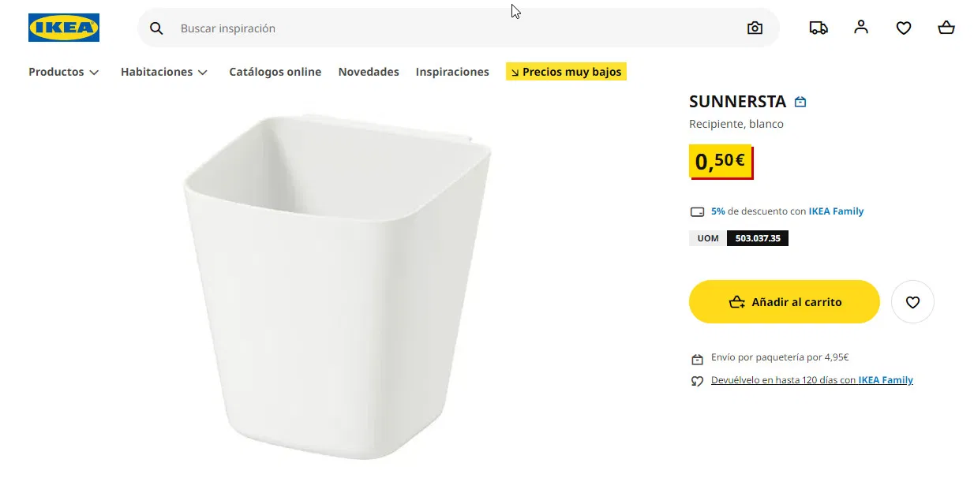Save product with the heart button
The width and height of the screenshot is (974, 478).
point(912,301)
